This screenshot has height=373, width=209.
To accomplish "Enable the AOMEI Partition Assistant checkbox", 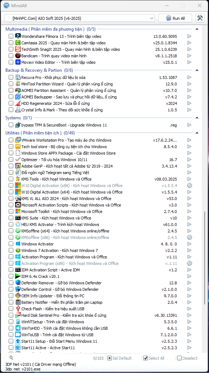I will 11,90.
